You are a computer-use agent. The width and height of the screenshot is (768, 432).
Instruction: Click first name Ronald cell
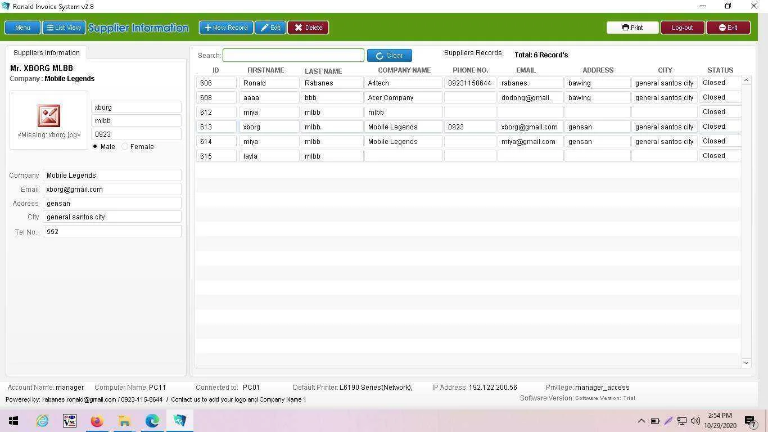[270, 83]
